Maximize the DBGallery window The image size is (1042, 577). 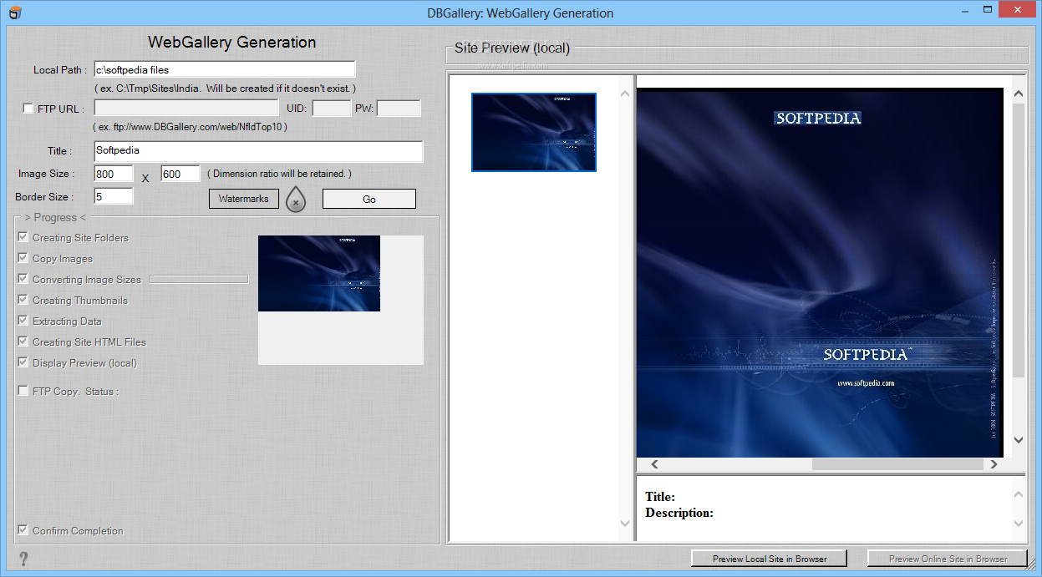988,10
